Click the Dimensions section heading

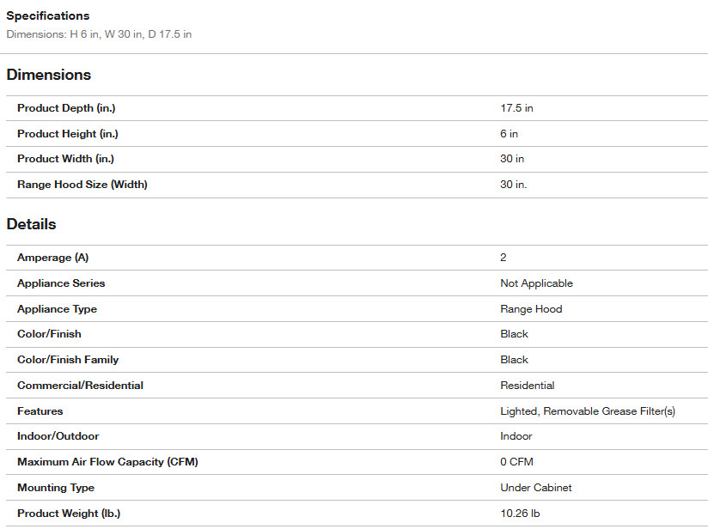pyautogui.click(x=49, y=75)
